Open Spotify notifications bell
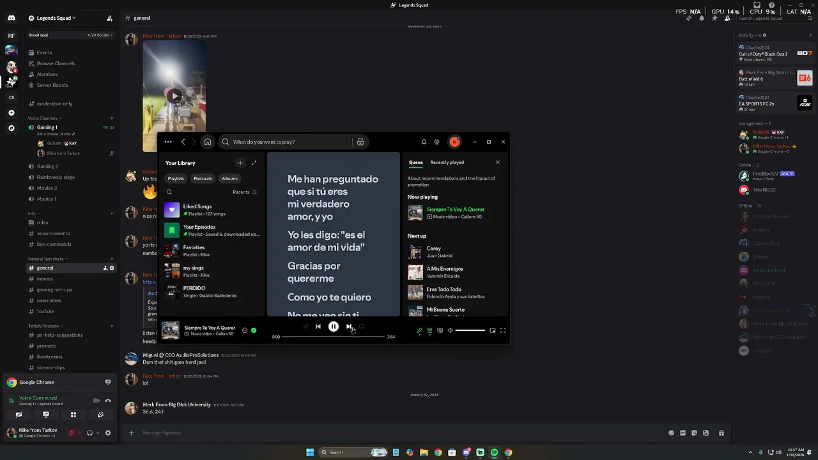This screenshot has height=460, width=818. [x=424, y=142]
